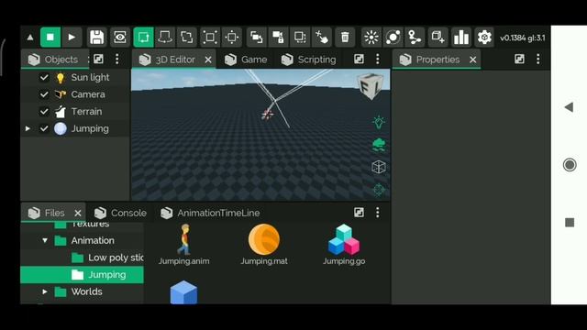Switch to the Game tab
587x330 pixels.
(x=247, y=60)
